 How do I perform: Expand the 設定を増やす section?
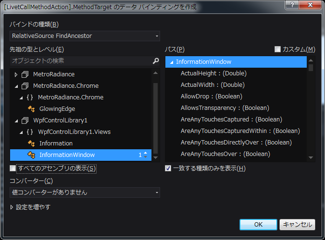coord(12,207)
